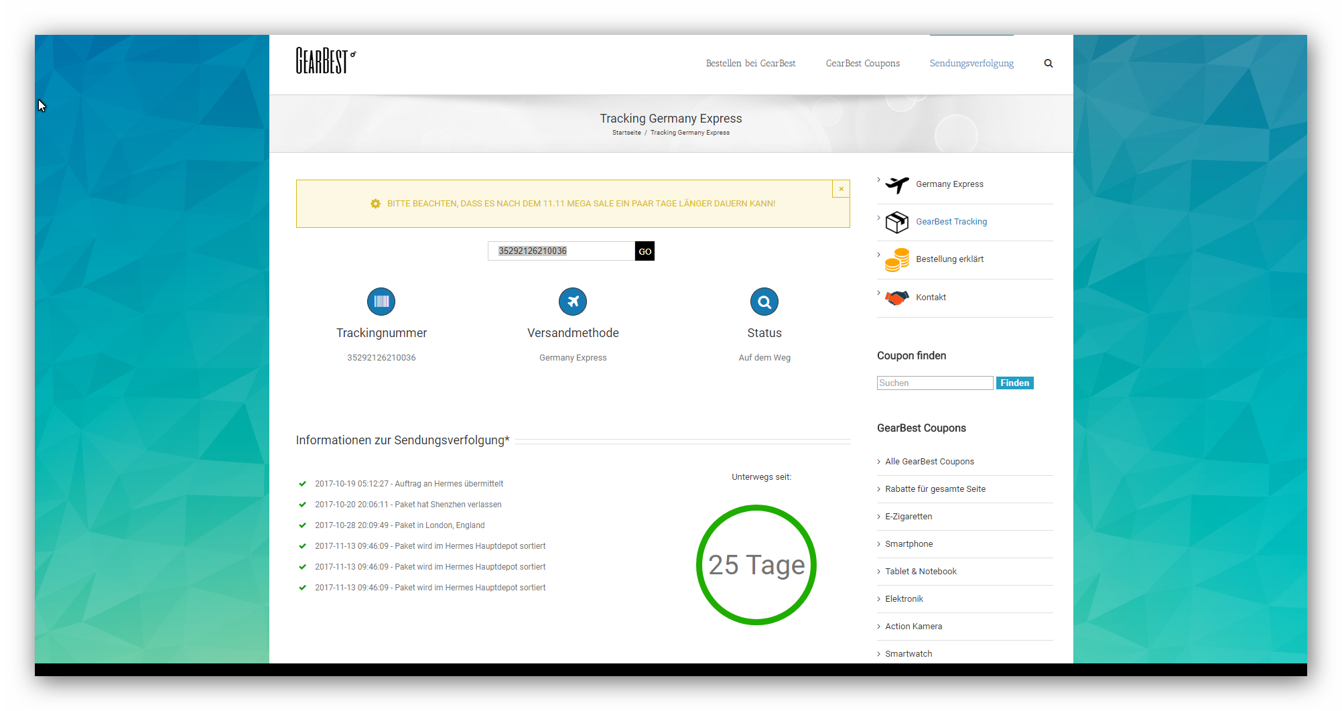Click the magnifier Status icon
This screenshot has height=711, width=1342.
[x=764, y=302]
